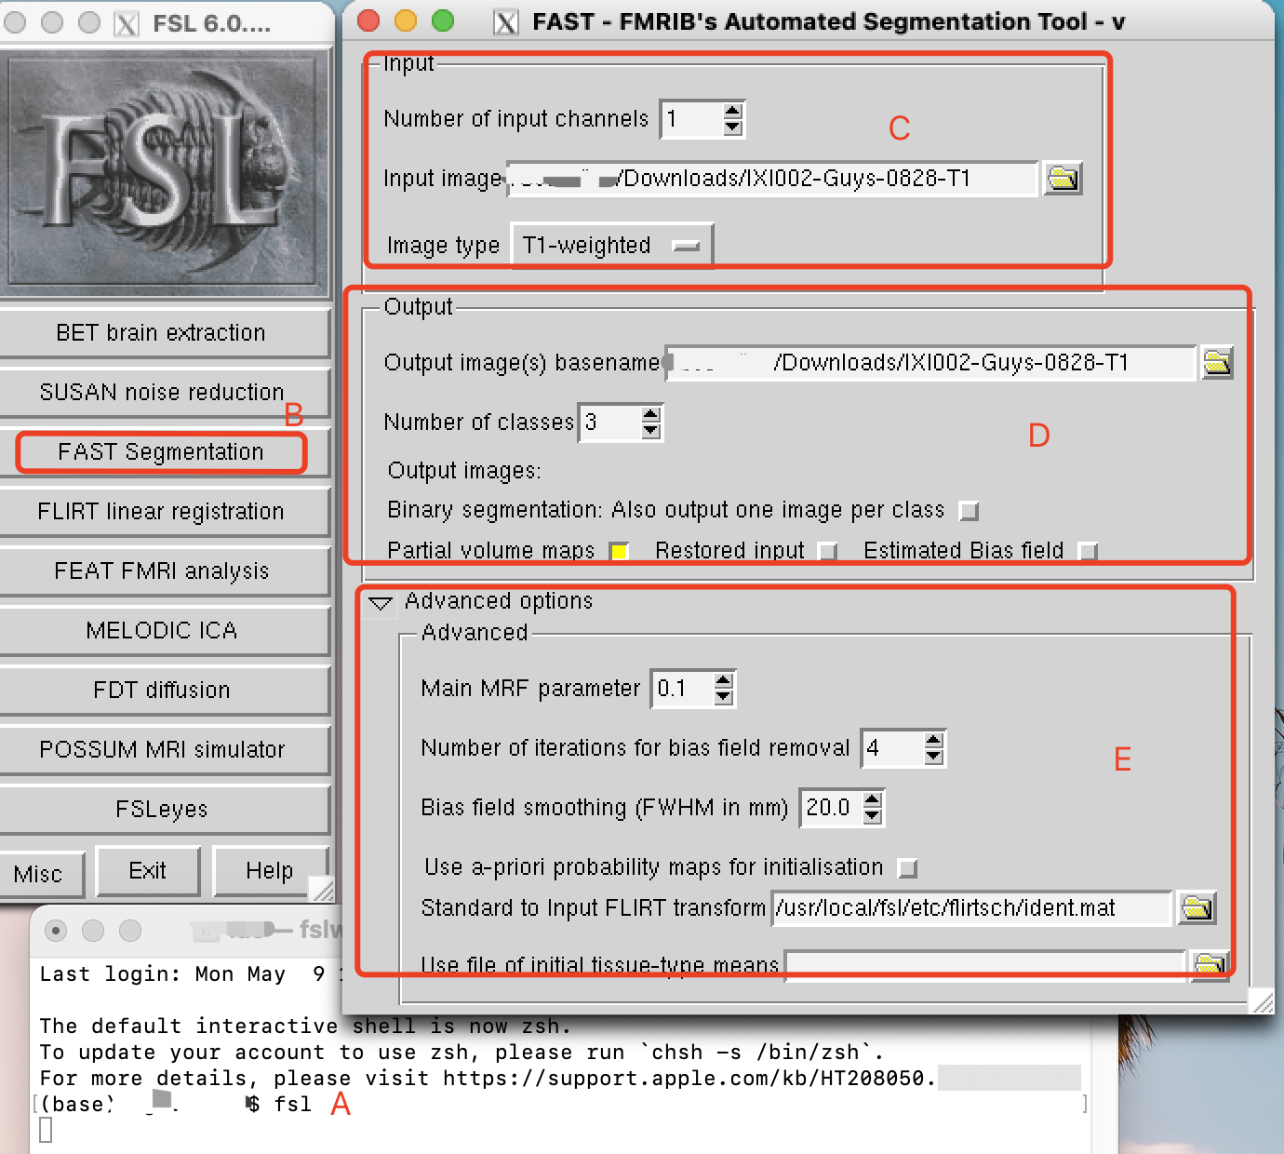
Task: Decrease the number of input channels
Action: (x=733, y=127)
